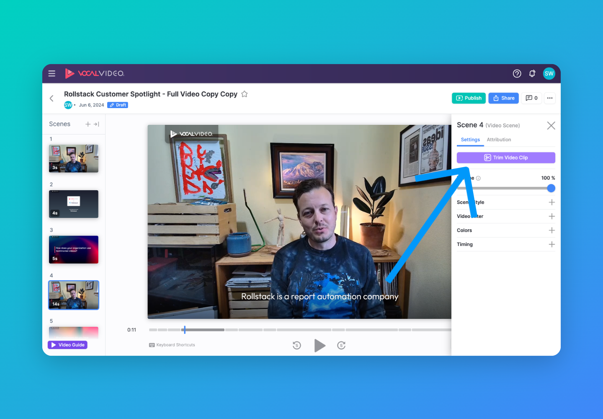Open the more options ellipsis menu
This screenshot has width=603, height=419.
click(x=550, y=98)
